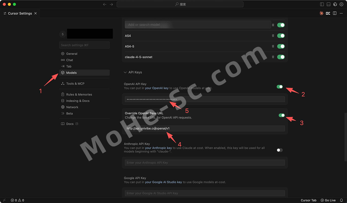Click the Override OpenAI Base URL field
Image resolution: width=347 pixels, height=203 pixels.
pos(205,128)
